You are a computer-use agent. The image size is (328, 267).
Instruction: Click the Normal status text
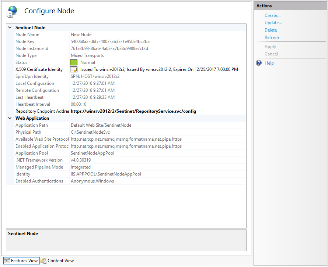coord(88,62)
